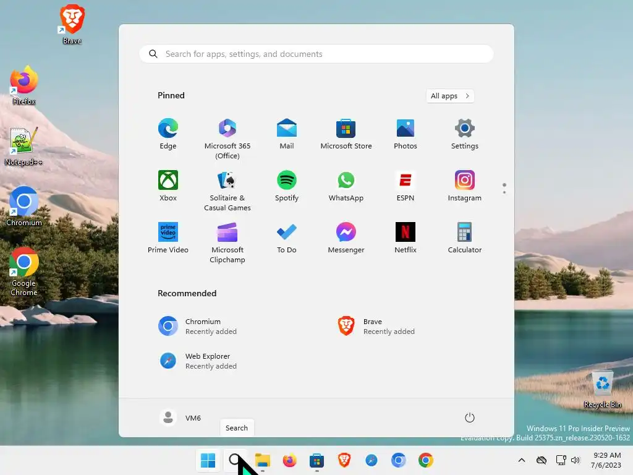
Task: Open Settings from pinned apps
Action: (x=465, y=134)
